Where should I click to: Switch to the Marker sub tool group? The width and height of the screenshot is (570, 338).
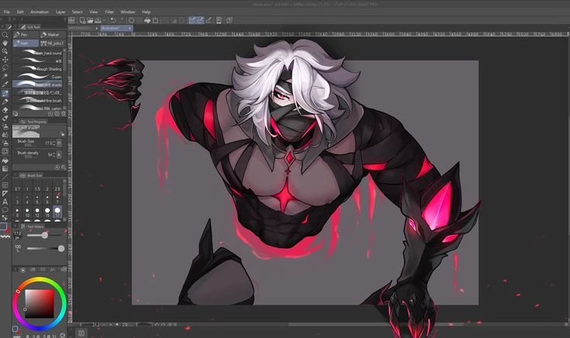pos(52,35)
